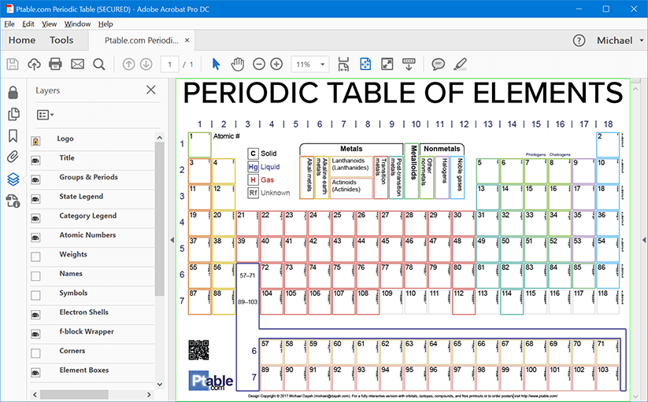Open the Bookmarks panel icon
648x402 pixels.
13,136
